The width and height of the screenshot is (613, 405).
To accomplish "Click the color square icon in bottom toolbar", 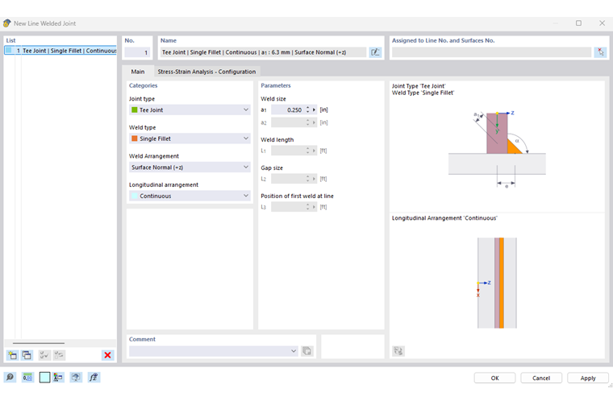I will (x=44, y=378).
